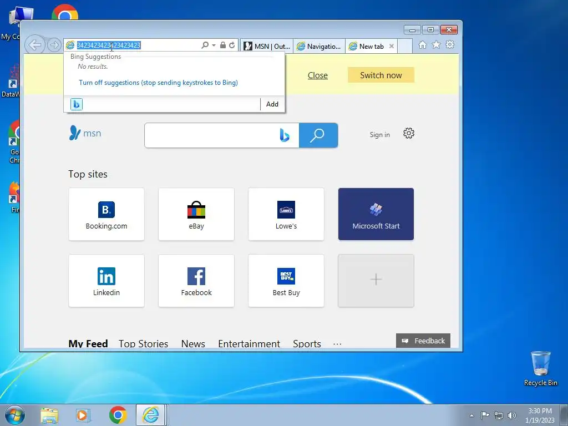568x426 pixels.
Task: Click the Feedback button
Action: click(423, 341)
